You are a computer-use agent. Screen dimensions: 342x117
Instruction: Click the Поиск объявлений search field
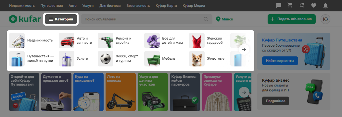tap(146, 19)
